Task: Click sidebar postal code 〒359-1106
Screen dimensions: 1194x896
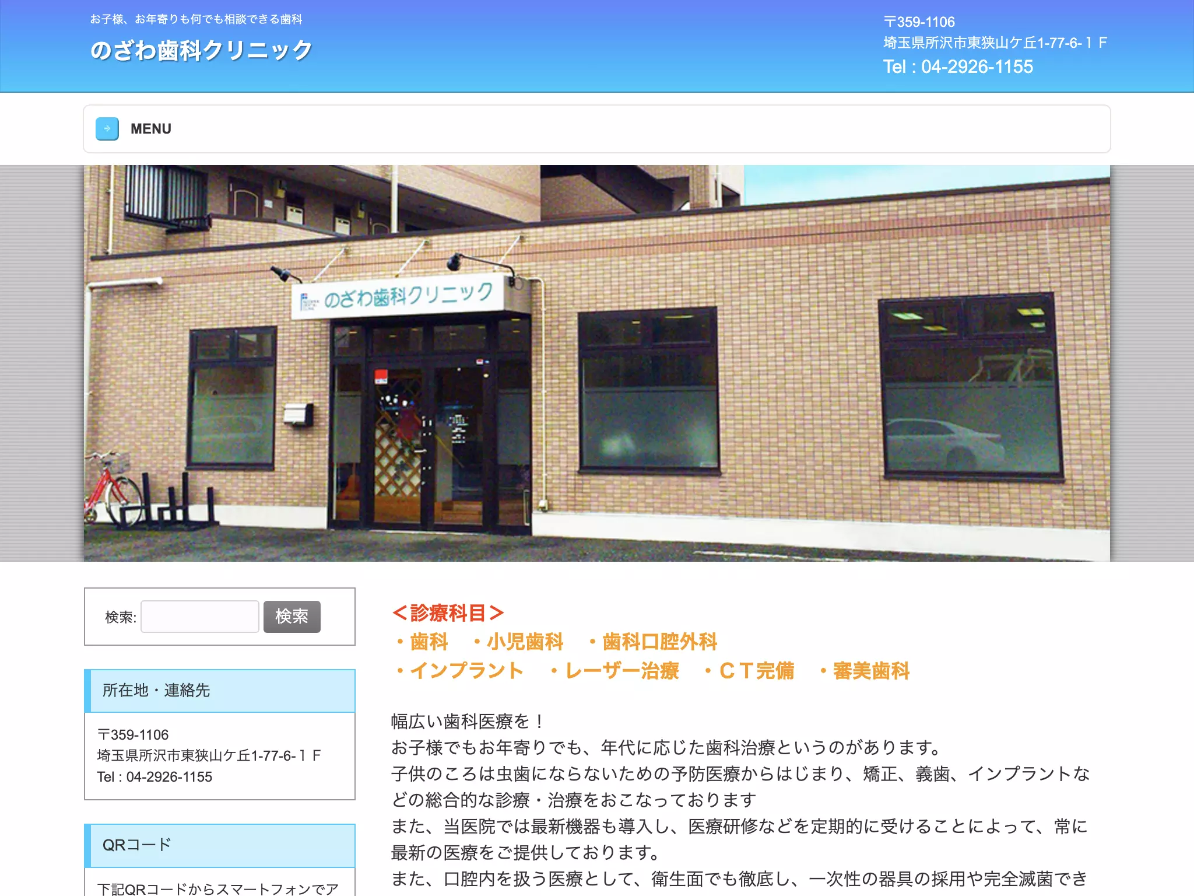Action: pyautogui.click(x=133, y=735)
